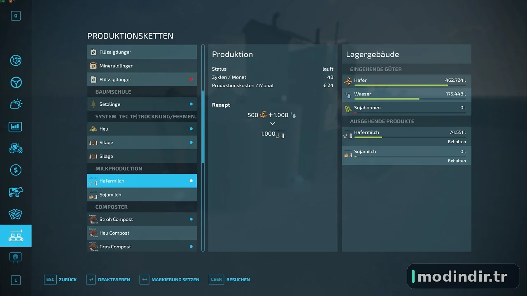527x296 pixels.
Task: Click the Sojabohnen icon in Lagergebäude
Action: pyautogui.click(x=348, y=109)
